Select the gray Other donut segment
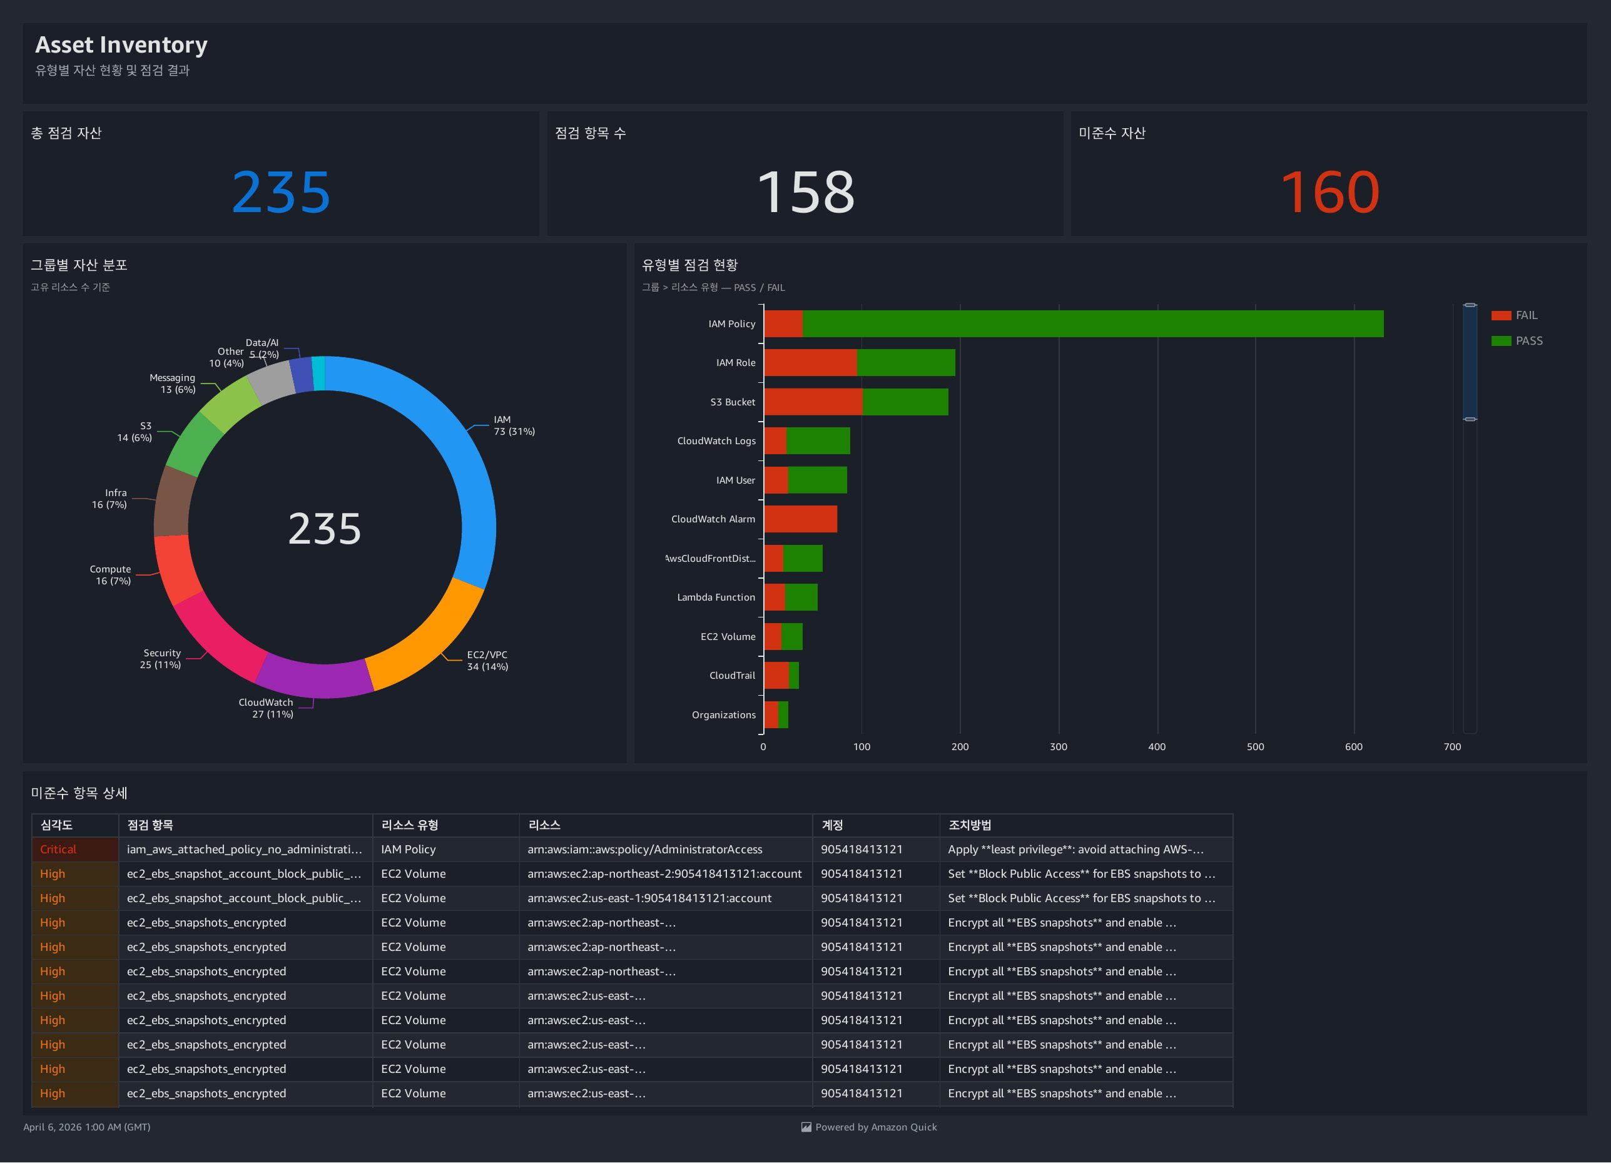 (x=272, y=382)
